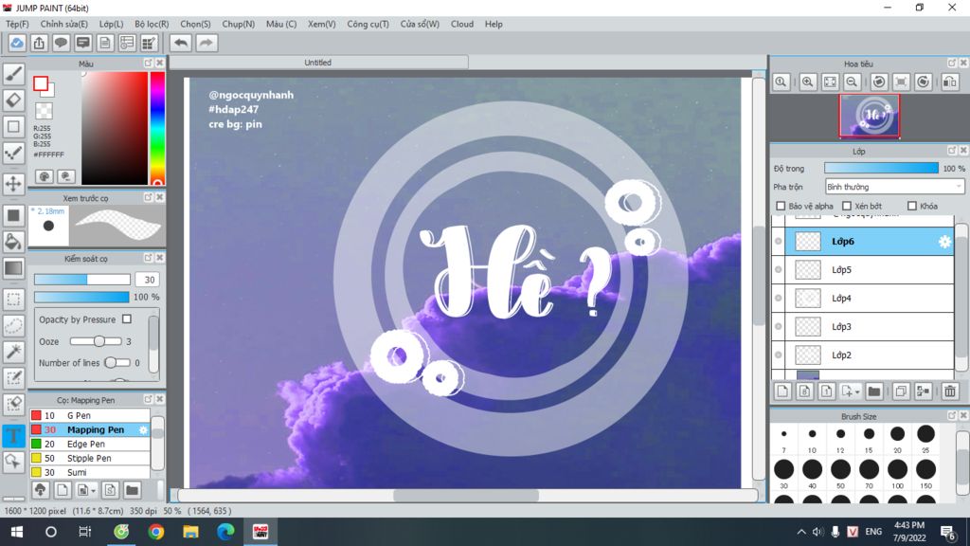Click the cloud save icon in toolbar
970x546 pixels.
click(x=17, y=43)
